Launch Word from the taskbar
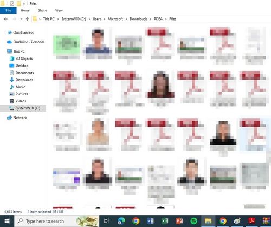 150,221
